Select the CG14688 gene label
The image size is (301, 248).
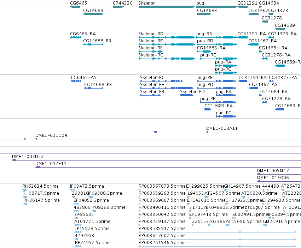point(93,10)
